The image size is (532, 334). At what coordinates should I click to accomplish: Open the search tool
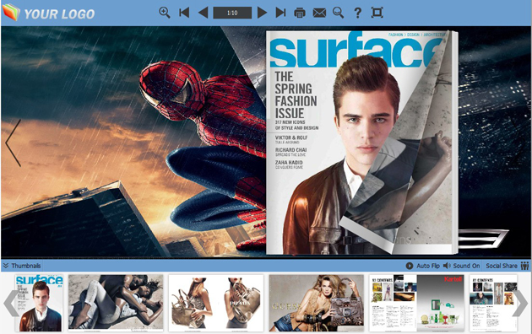[x=339, y=13]
